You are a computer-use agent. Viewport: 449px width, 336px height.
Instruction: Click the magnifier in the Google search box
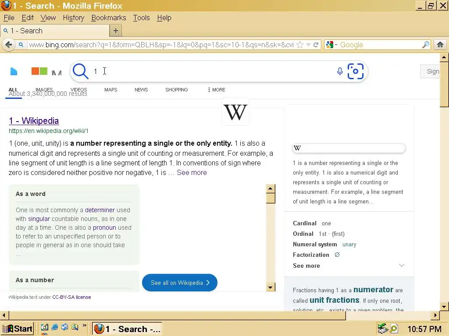[426, 45]
